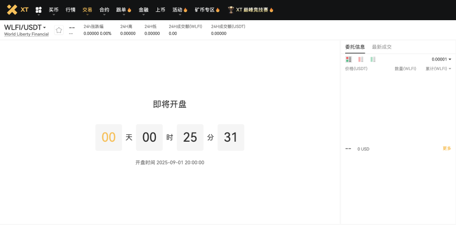Open the 金融 menu

[x=143, y=10]
